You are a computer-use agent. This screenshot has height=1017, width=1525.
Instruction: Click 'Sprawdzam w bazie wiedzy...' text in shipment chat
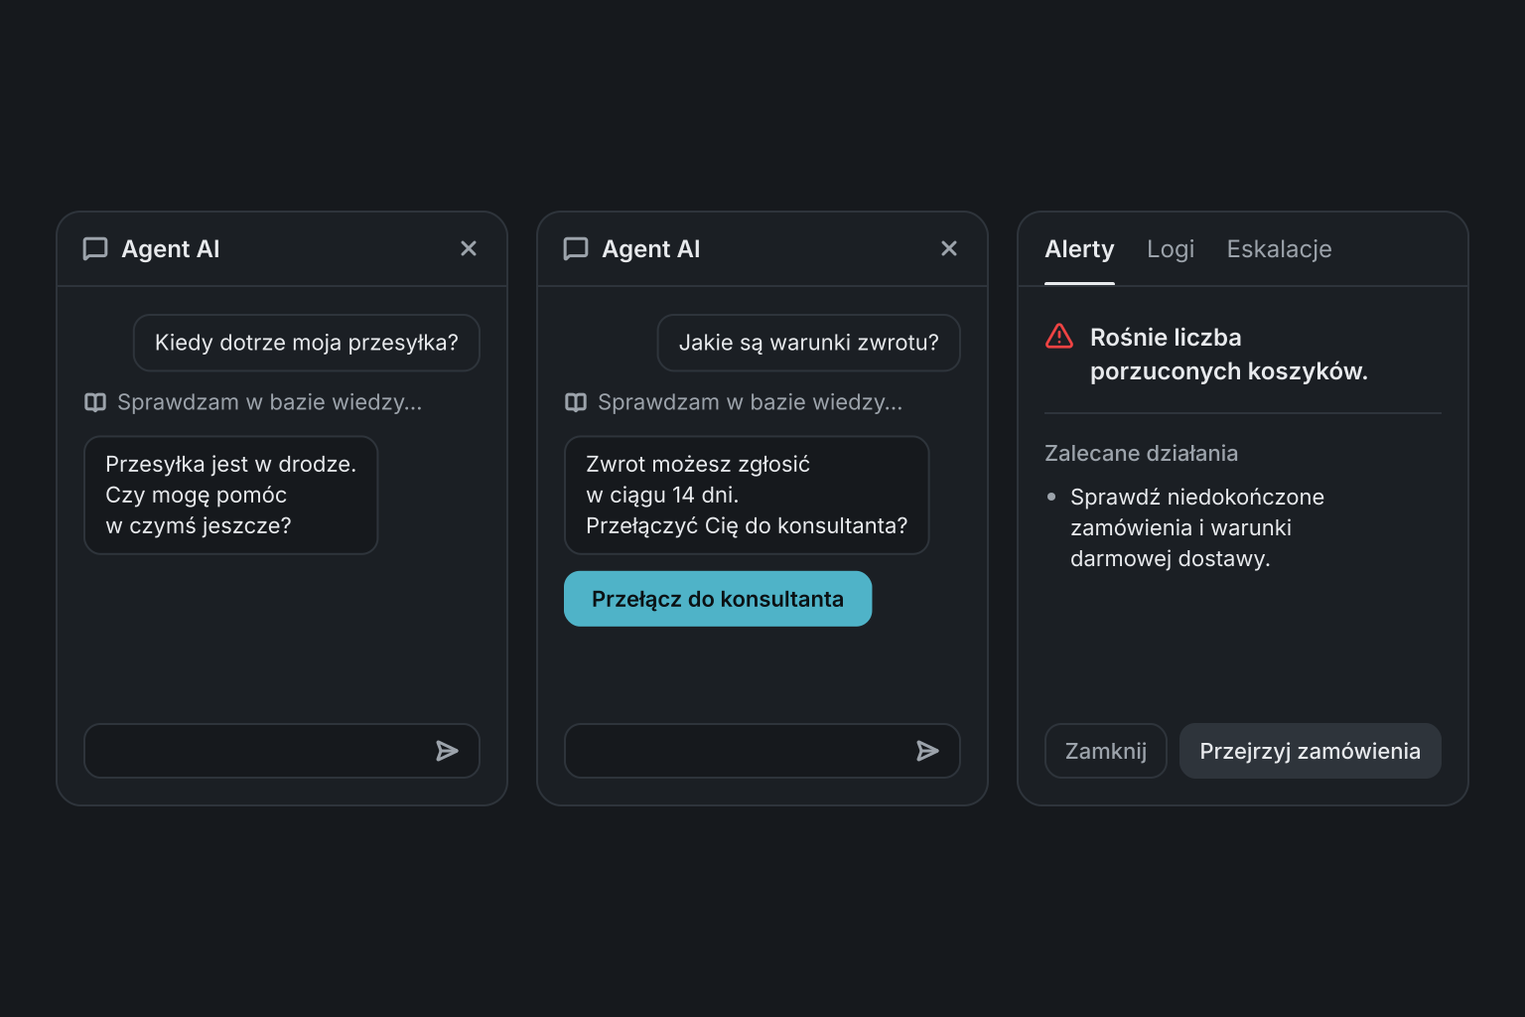click(x=270, y=402)
